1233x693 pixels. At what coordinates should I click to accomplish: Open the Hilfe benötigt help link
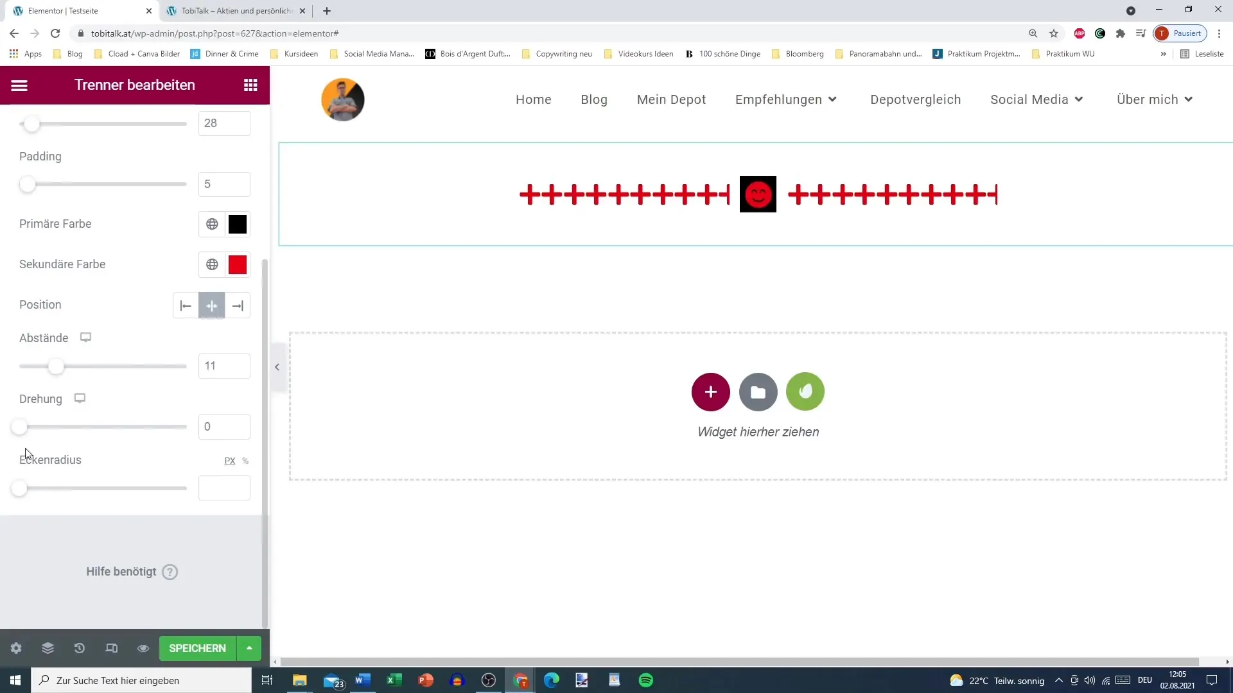[x=132, y=572]
